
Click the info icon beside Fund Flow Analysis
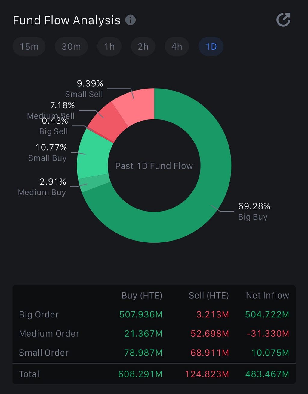130,20
